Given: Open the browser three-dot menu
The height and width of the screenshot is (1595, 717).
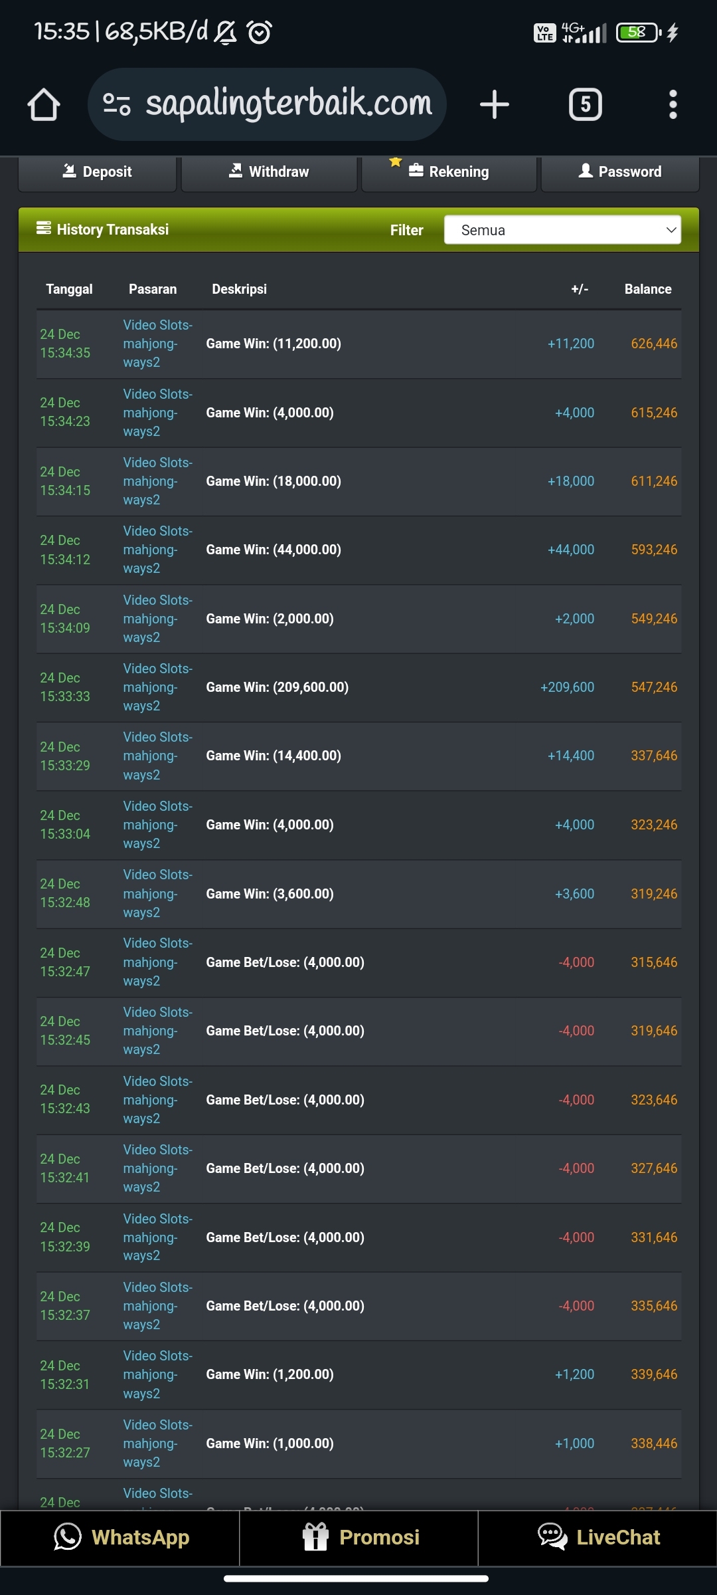Looking at the screenshot, I should pos(673,105).
